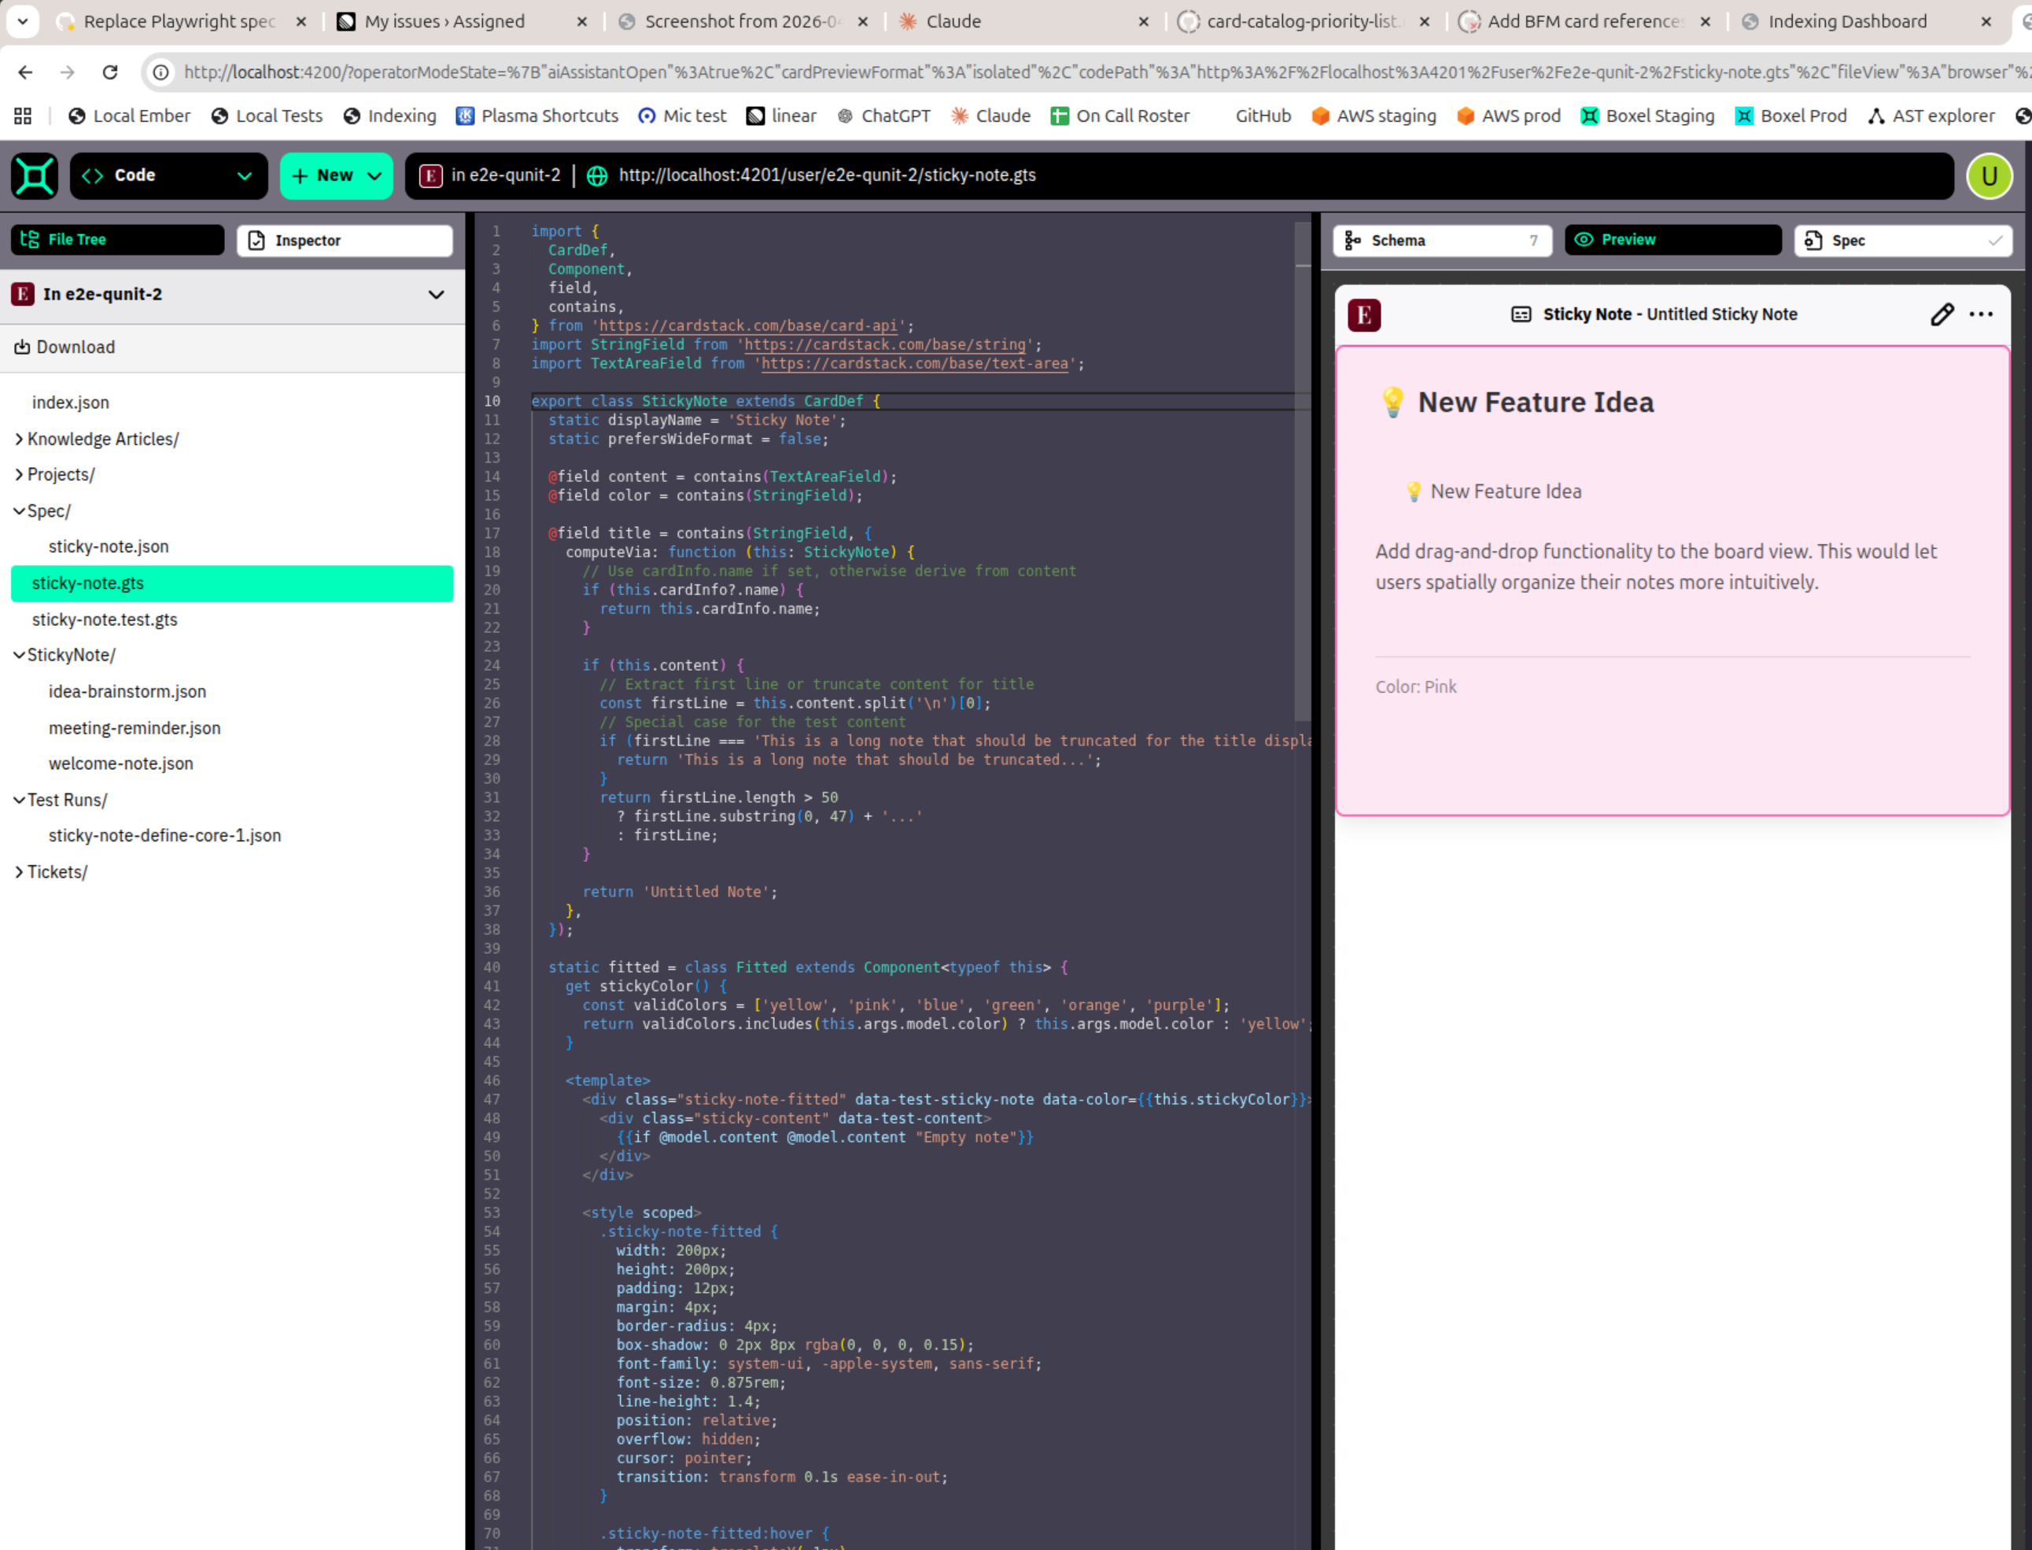Viewport: 2032px width, 1550px height.
Task: Switch to the Inspector view
Action: coord(345,241)
